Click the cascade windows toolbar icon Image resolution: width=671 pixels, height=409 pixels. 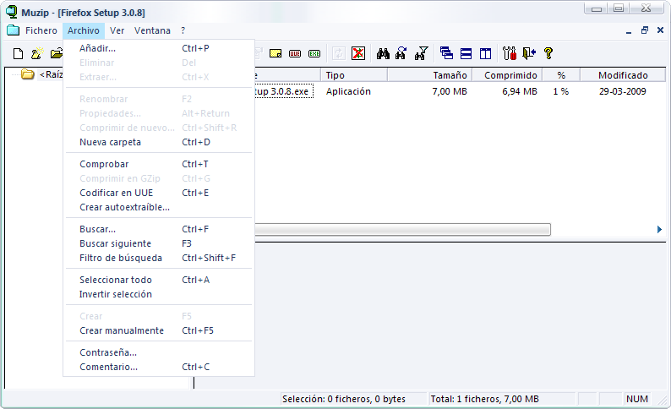(447, 53)
